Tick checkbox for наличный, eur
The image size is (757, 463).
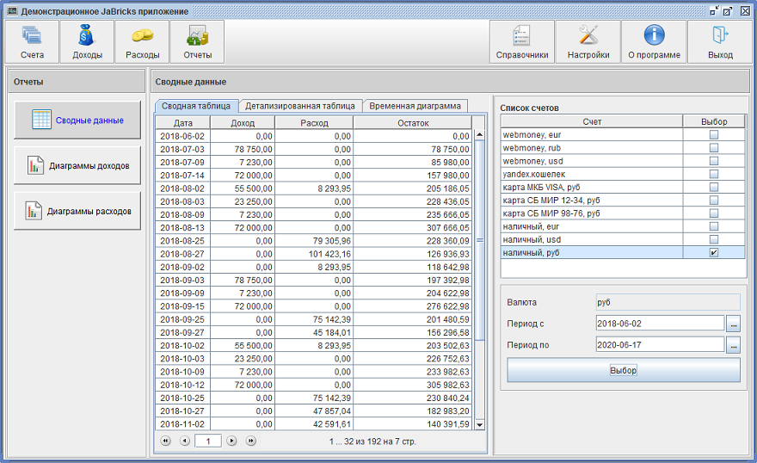pos(713,226)
